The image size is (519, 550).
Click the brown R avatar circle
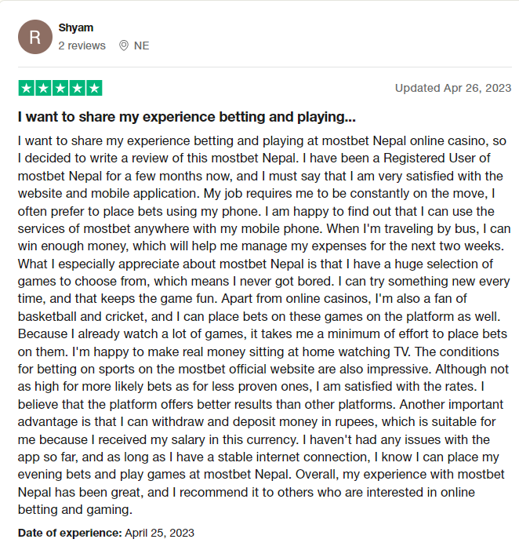pos(35,37)
